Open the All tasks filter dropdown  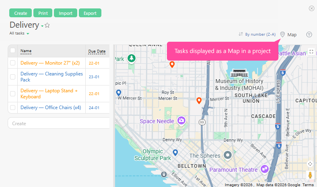pyautogui.click(x=19, y=33)
